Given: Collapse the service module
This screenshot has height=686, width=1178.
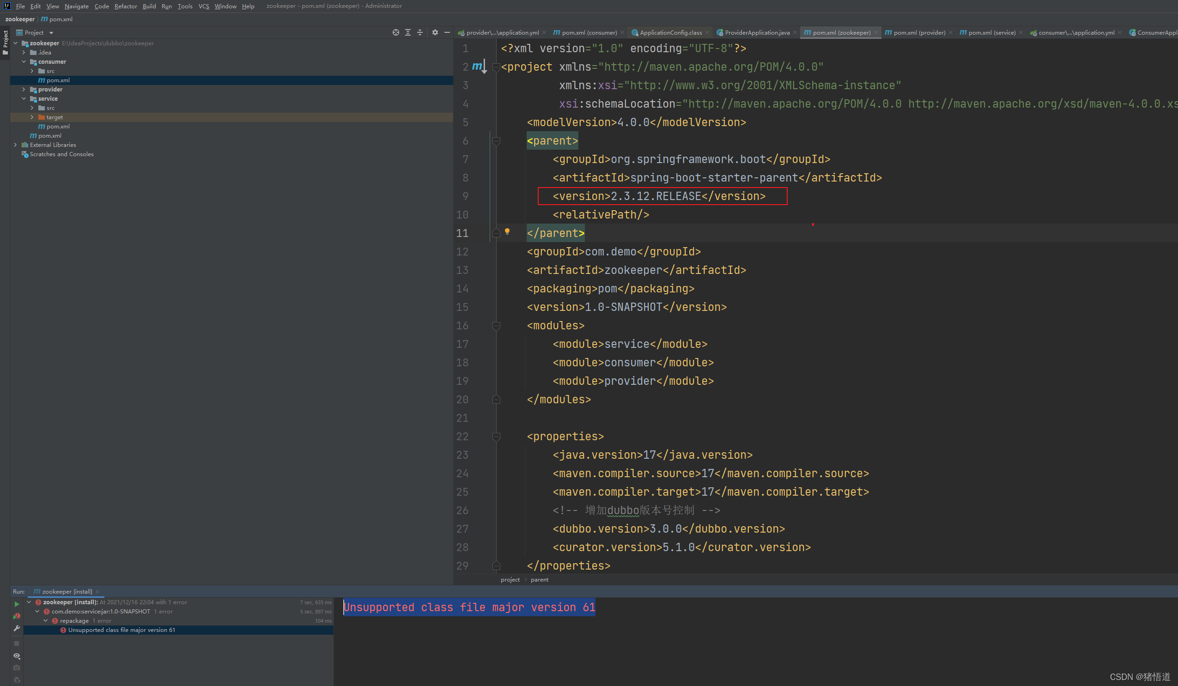Looking at the screenshot, I should pos(24,98).
